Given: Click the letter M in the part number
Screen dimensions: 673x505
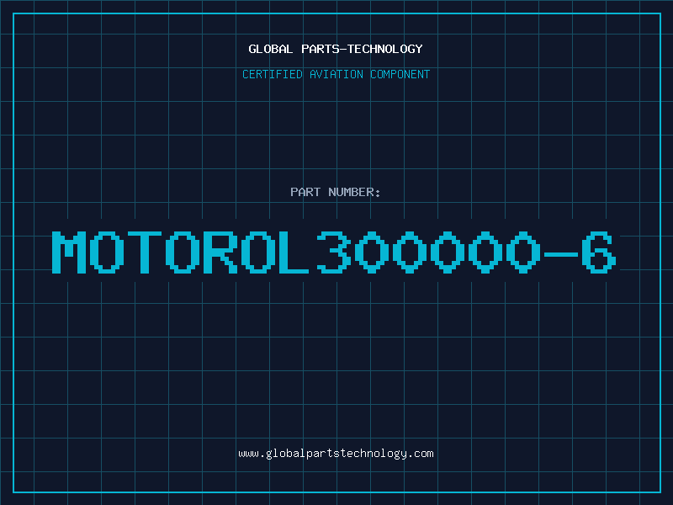Looking at the screenshot, I should (x=69, y=252).
